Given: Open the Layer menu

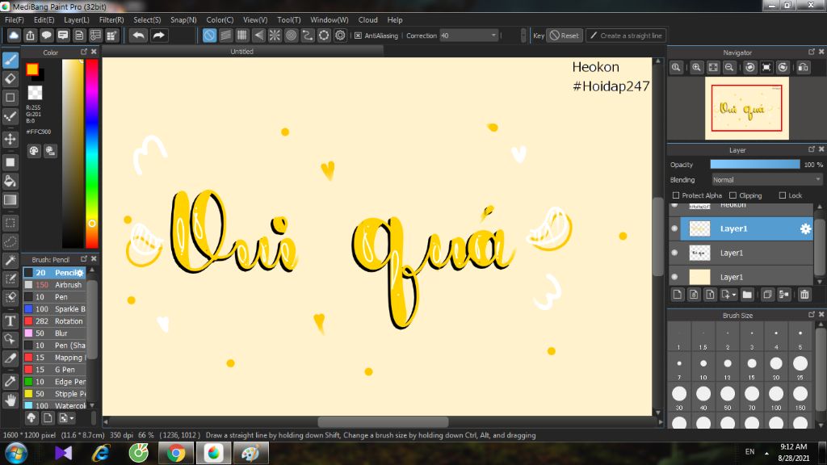Looking at the screenshot, I should [x=77, y=20].
